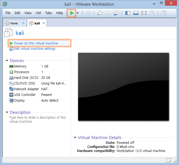179x165 pixels.
Task: Click the kali virtual machine header icon
Action: pyautogui.click(x=8, y=33)
